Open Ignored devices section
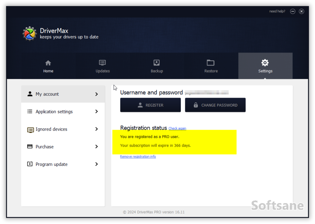Viewport: 315px width, 224px height. (63, 129)
